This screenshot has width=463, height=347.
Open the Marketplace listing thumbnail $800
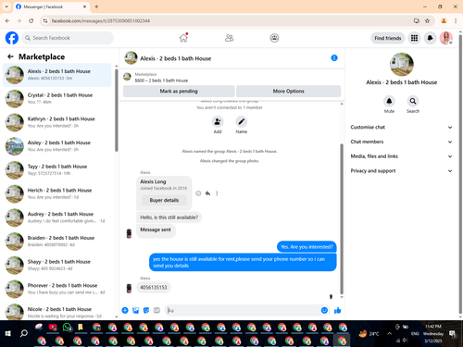coord(127,77)
